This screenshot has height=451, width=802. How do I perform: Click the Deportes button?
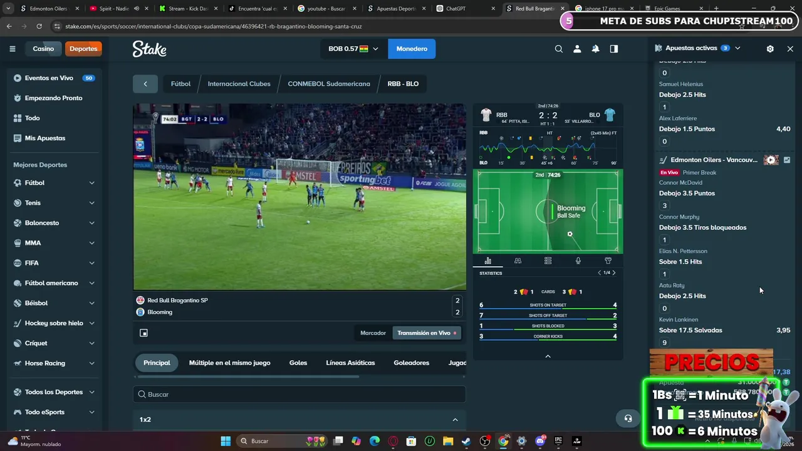(83, 49)
